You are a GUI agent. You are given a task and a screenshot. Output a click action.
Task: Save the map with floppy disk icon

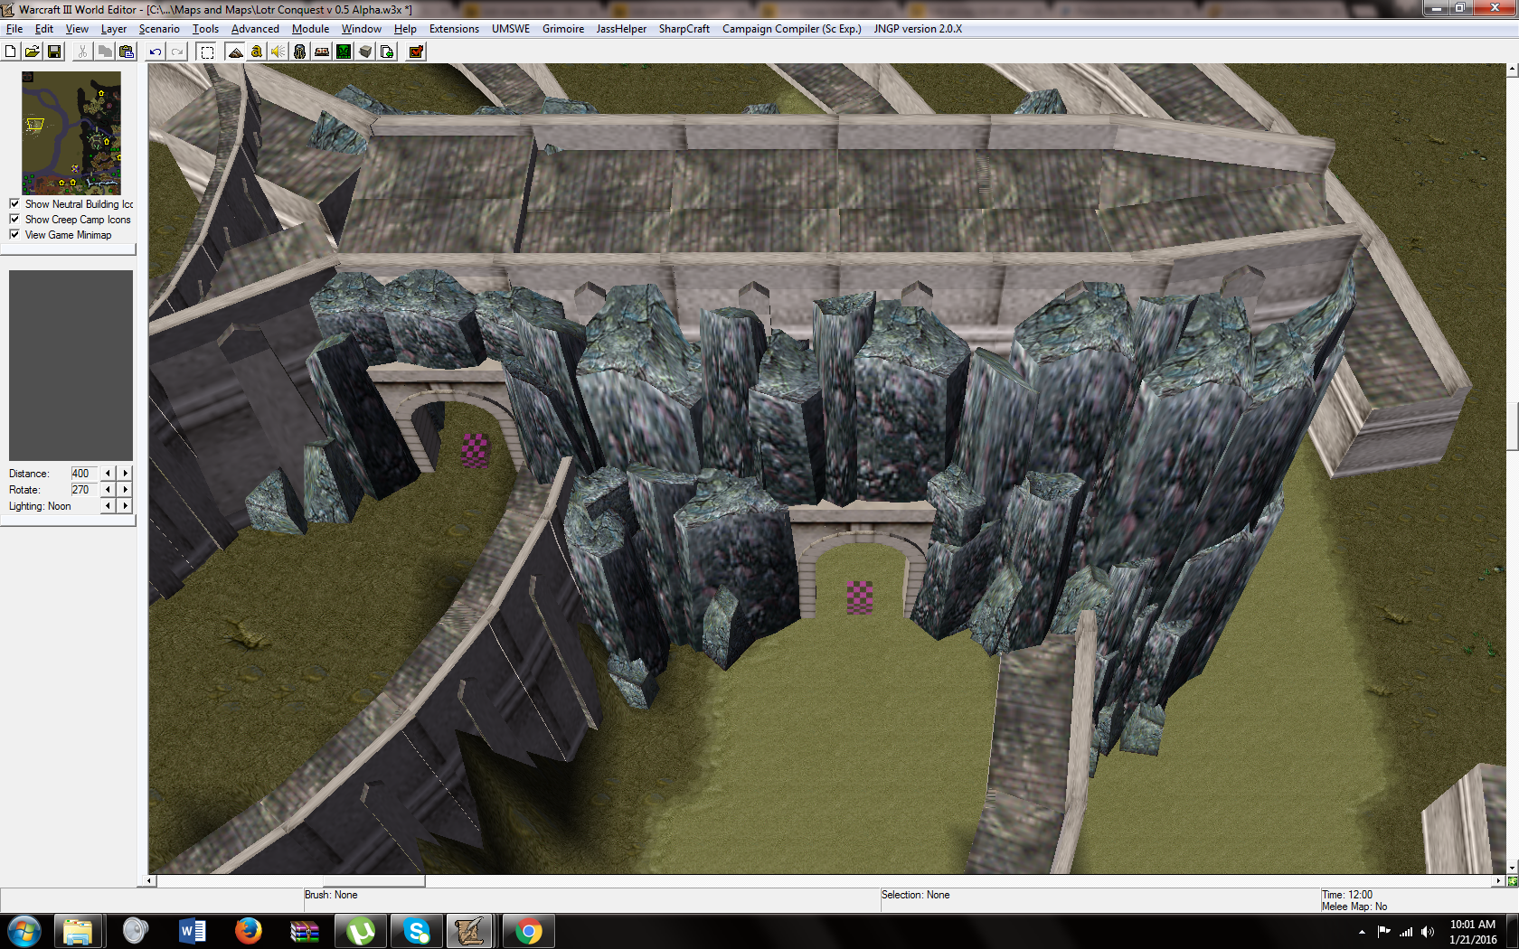pos(54,52)
